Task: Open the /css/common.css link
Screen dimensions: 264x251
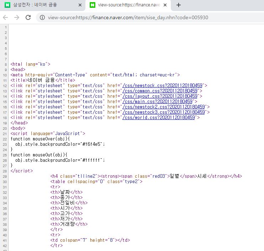Action: click(160, 91)
